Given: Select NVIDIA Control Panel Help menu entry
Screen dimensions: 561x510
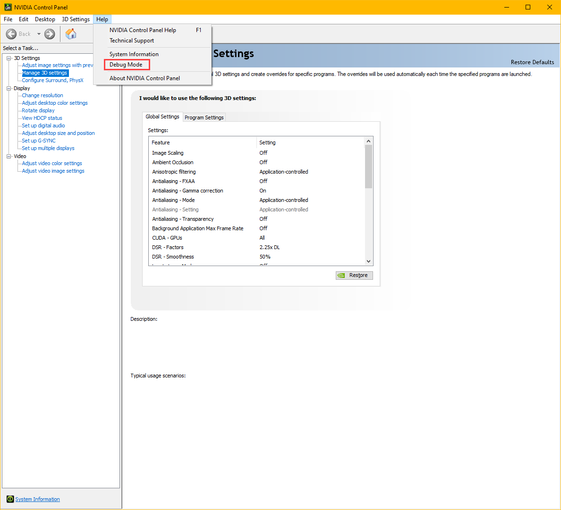Looking at the screenshot, I should (153, 30).
